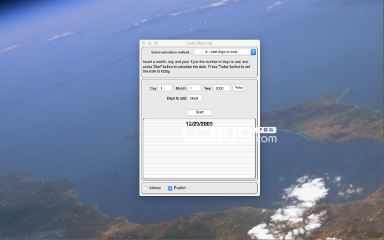384x240 pixels.
Task: Click the Start button to calculate
Action: point(200,113)
